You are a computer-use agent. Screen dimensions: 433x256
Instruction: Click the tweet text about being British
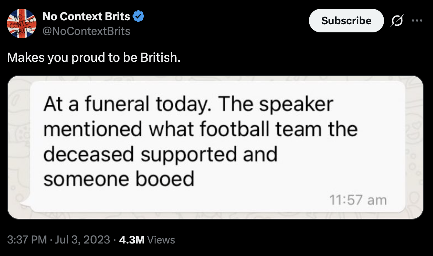94,57
